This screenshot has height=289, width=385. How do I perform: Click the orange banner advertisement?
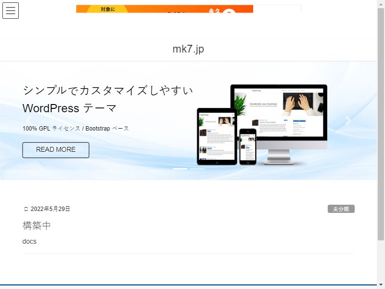(x=165, y=9)
